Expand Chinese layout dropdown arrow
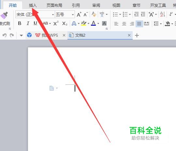Viewport: 176px width, 151px height. pos(156,14)
